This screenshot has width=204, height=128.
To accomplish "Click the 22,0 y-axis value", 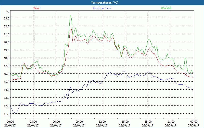I will click(7, 26).
